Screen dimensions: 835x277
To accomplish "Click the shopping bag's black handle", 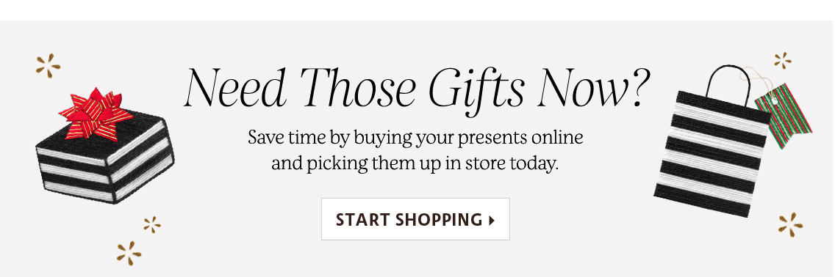I will (728, 84).
